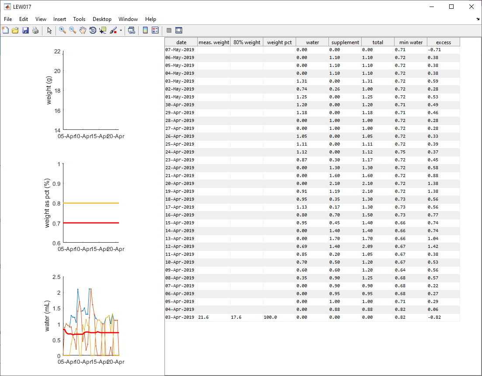This screenshot has width=482, height=376.
Task: Show Plot Tools and dock figure
Action: (x=179, y=30)
